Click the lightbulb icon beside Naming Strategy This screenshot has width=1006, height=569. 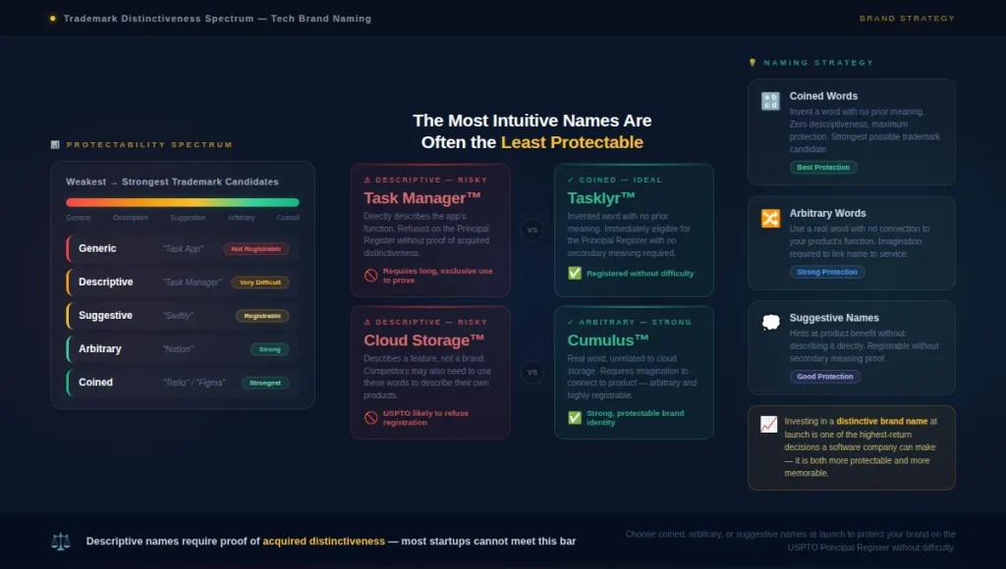pos(753,63)
